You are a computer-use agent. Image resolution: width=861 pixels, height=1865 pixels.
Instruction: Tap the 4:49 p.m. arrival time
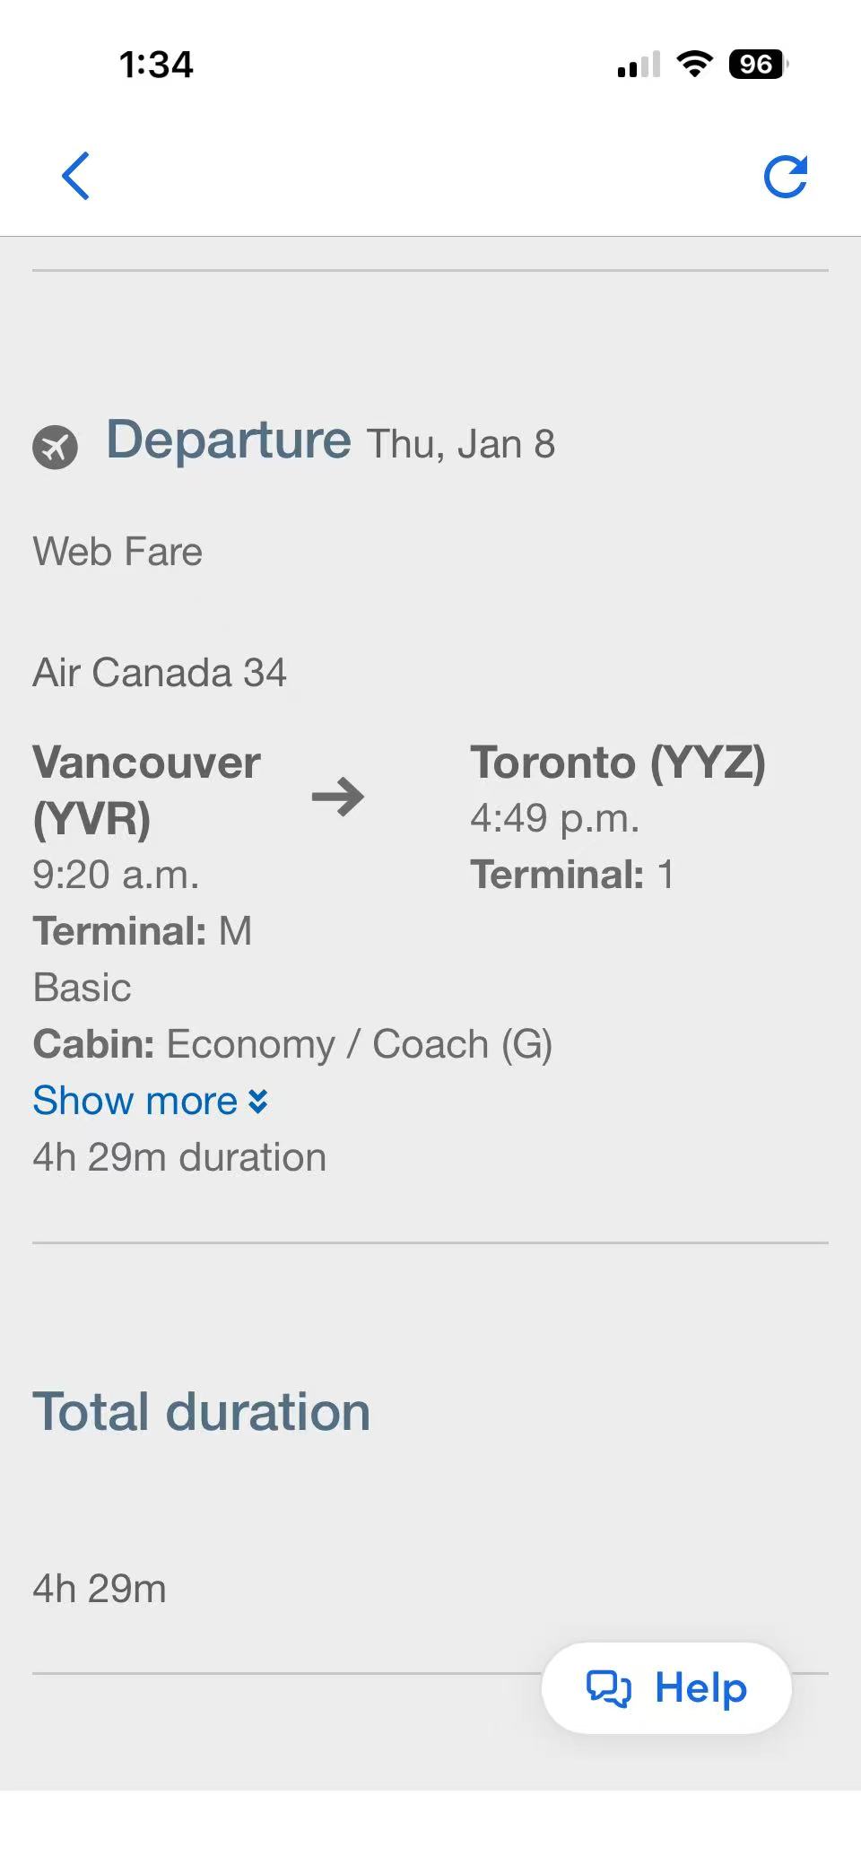point(554,818)
